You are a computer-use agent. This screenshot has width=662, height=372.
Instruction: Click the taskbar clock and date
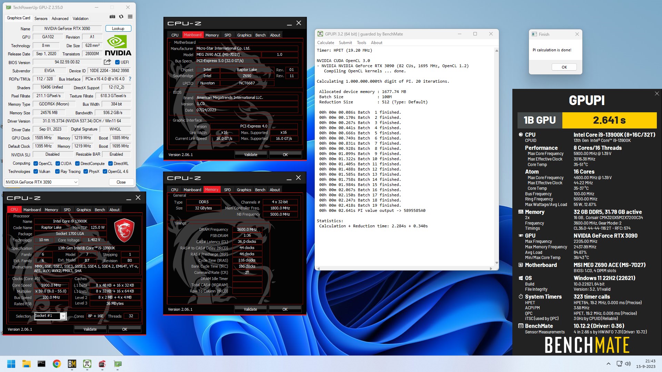[x=645, y=364]
